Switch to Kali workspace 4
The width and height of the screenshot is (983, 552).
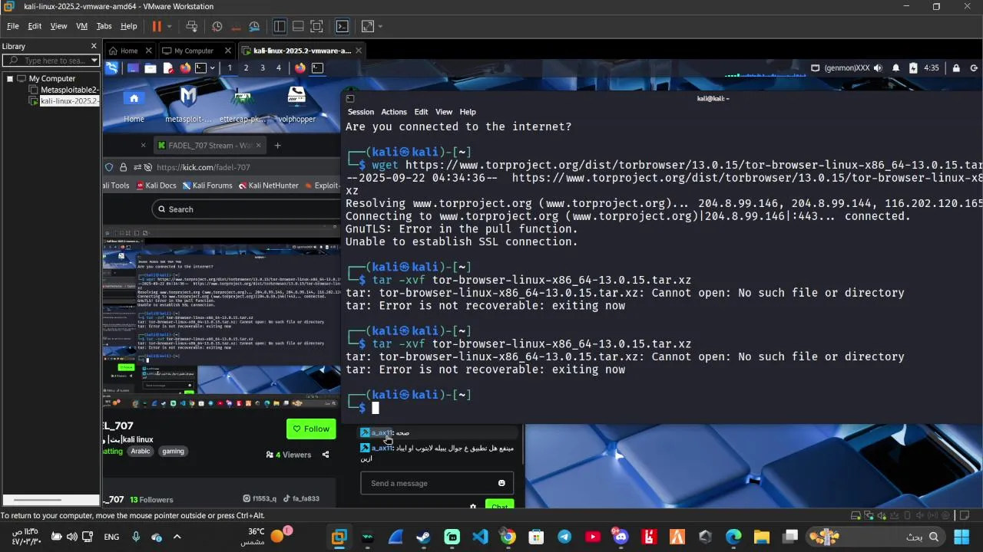(x=279, y=67)
